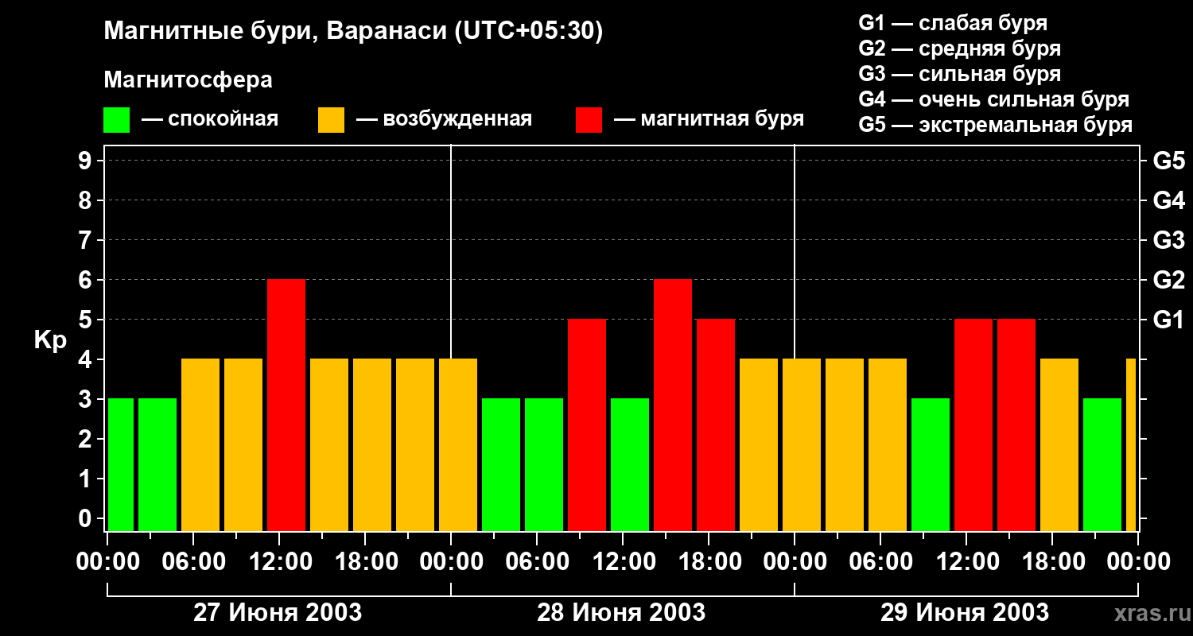Click the '18:00' time label under 27 June

[366, 562]
